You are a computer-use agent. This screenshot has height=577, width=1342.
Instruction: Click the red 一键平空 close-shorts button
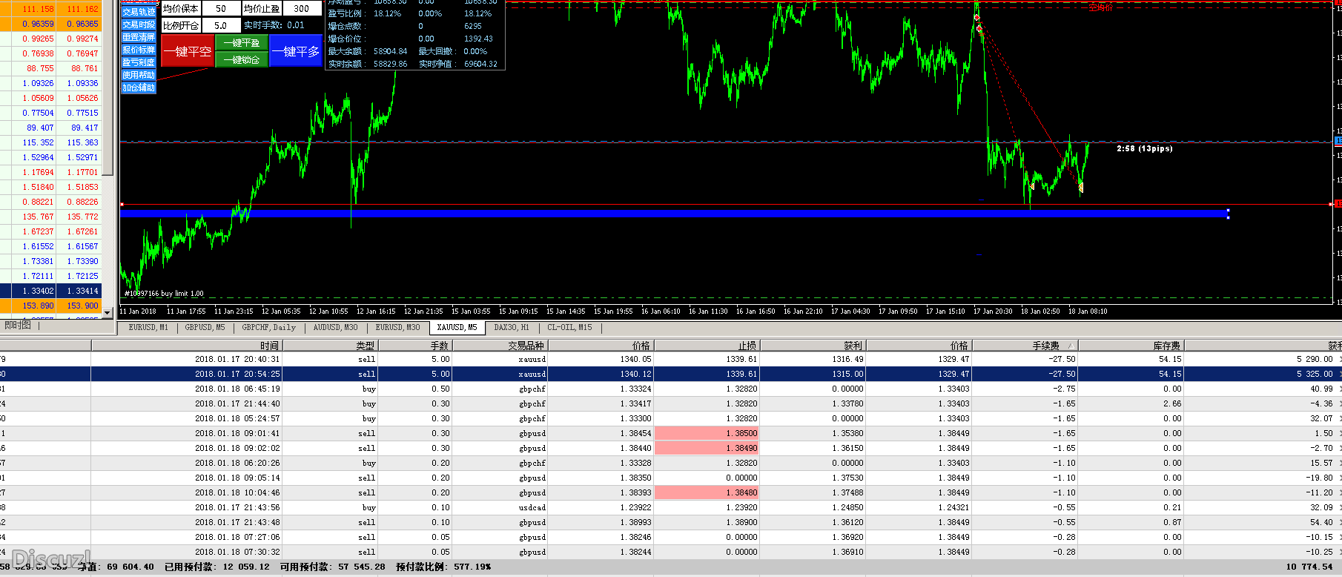click(188, 51)
